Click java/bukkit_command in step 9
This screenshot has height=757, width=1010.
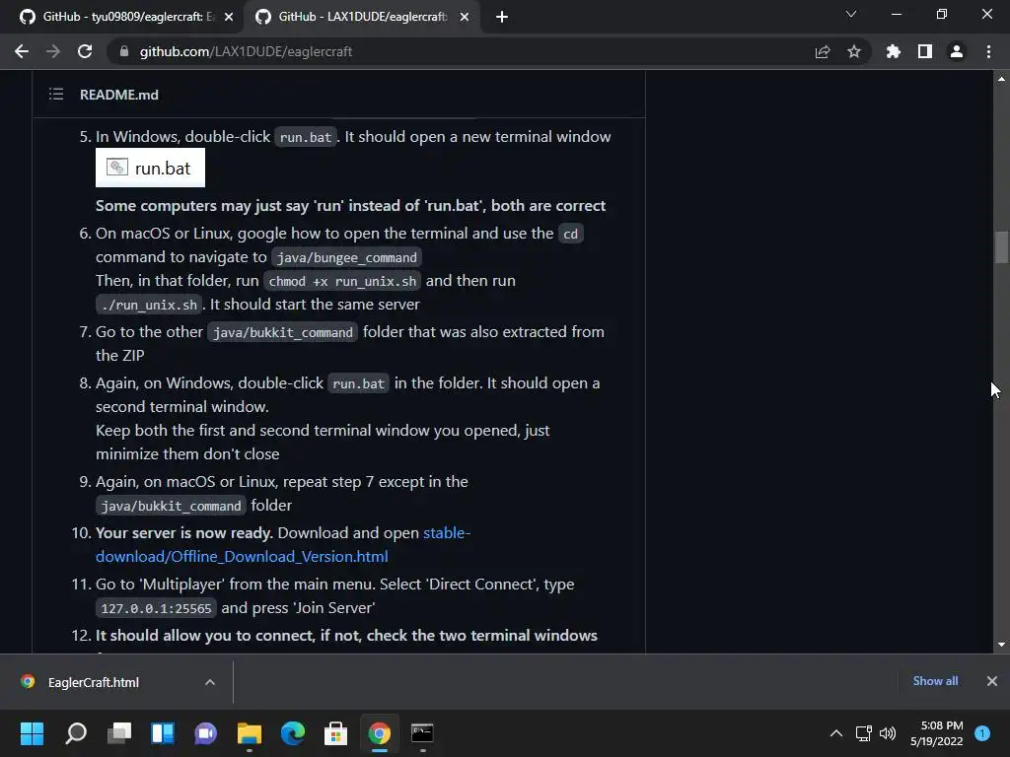coord(171,506)
